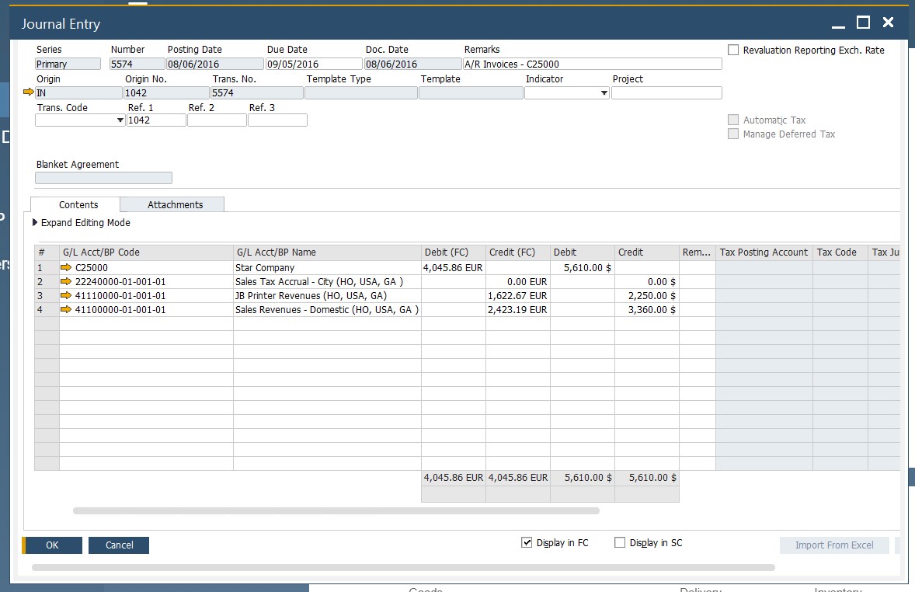Switch to the Attachments tab

[x=175, y=205]
